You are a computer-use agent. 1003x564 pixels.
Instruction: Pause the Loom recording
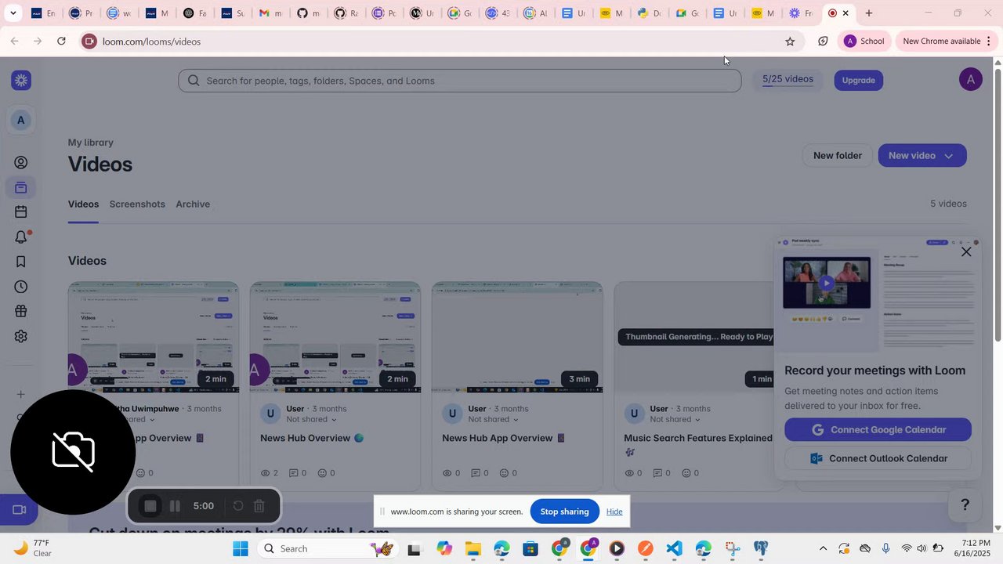(175, 506)
